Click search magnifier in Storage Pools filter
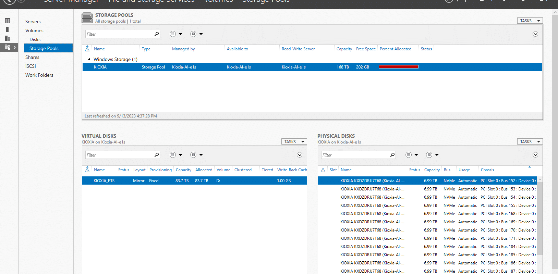The image size is (558, 274). tap(157, 34)
